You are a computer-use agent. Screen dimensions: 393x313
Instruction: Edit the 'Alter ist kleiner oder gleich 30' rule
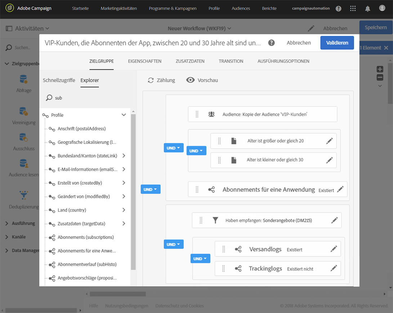pos(329,160)
